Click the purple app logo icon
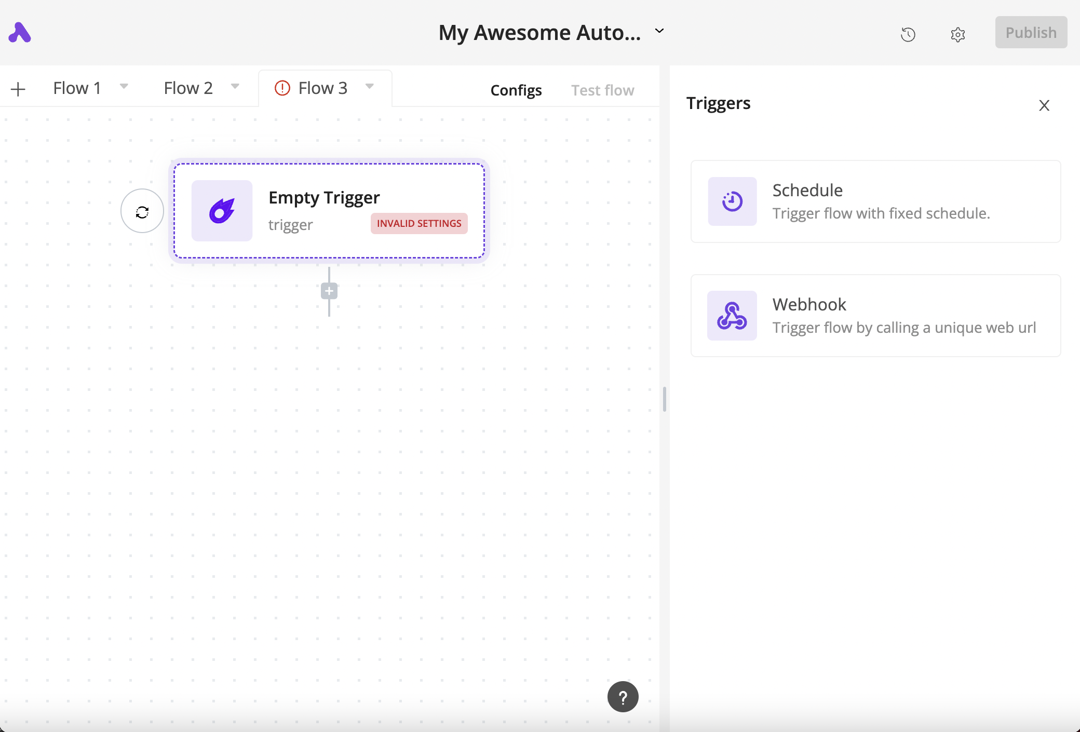1080x732 pixels. [20, 33]
